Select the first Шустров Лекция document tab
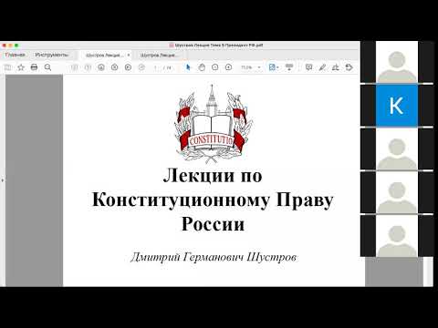 104,56
